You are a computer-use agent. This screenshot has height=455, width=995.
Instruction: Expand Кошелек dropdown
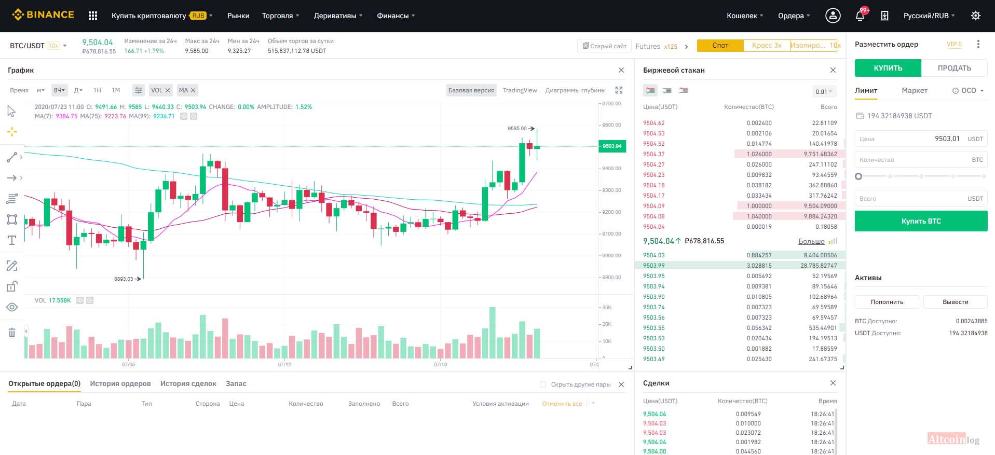click(745, 16)
